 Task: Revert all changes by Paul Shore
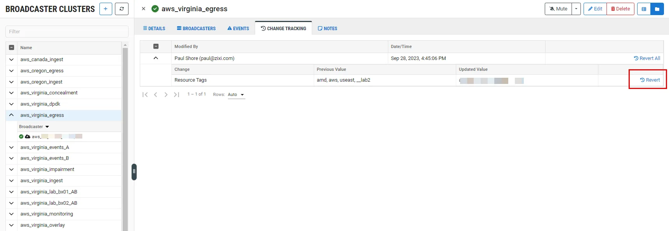pos(647,58)
